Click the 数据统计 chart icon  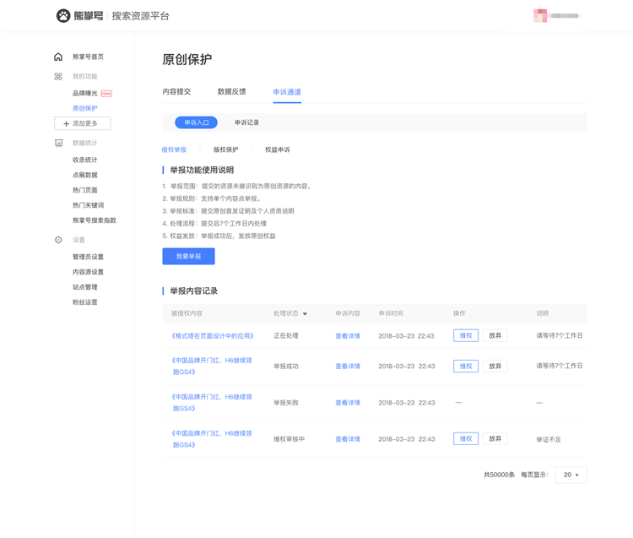58,143
